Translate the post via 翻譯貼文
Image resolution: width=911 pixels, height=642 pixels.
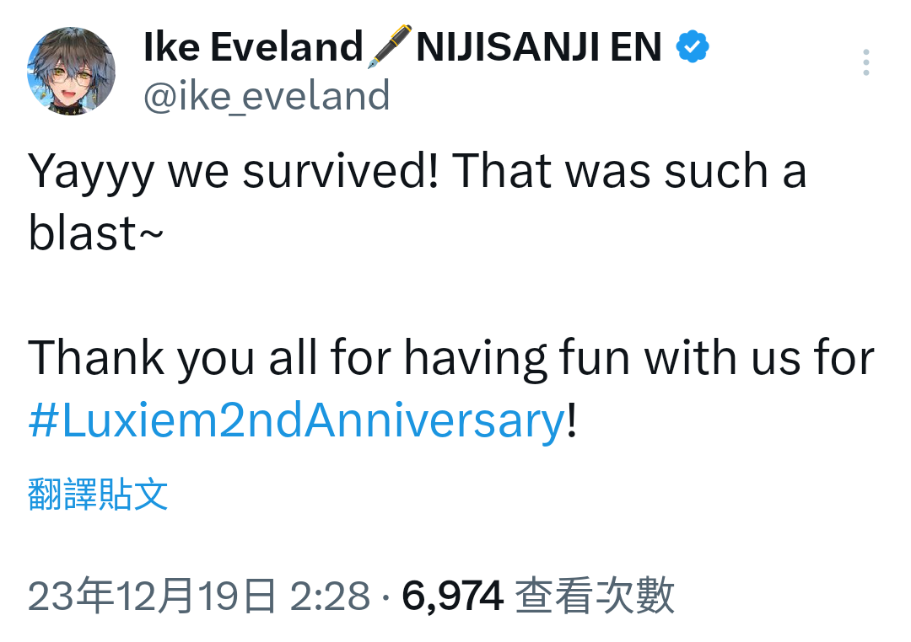pos(98,494)
